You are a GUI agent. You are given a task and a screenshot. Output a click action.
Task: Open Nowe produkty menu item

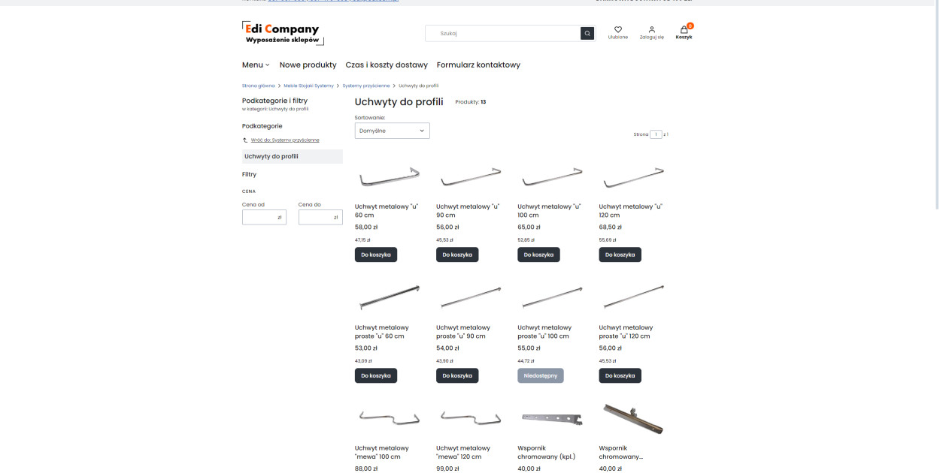pyautogui.click(x=308, y=65)
